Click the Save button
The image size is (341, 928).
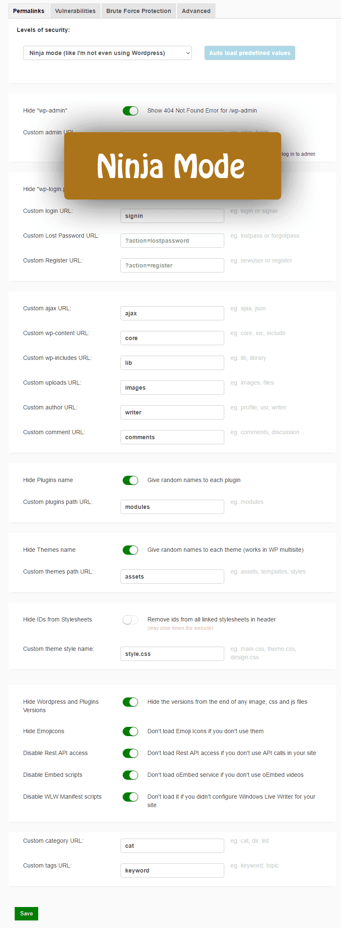point(26,913)
